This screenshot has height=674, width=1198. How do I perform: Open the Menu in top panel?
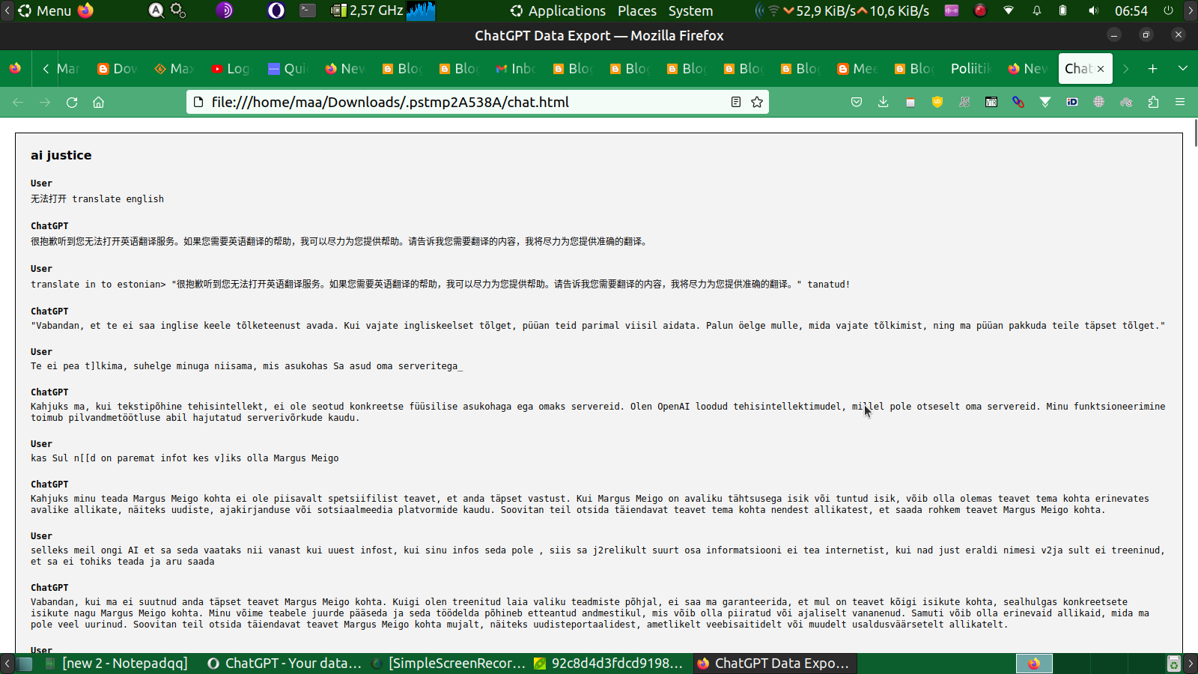pyautogui.click(x=45, y=10)
